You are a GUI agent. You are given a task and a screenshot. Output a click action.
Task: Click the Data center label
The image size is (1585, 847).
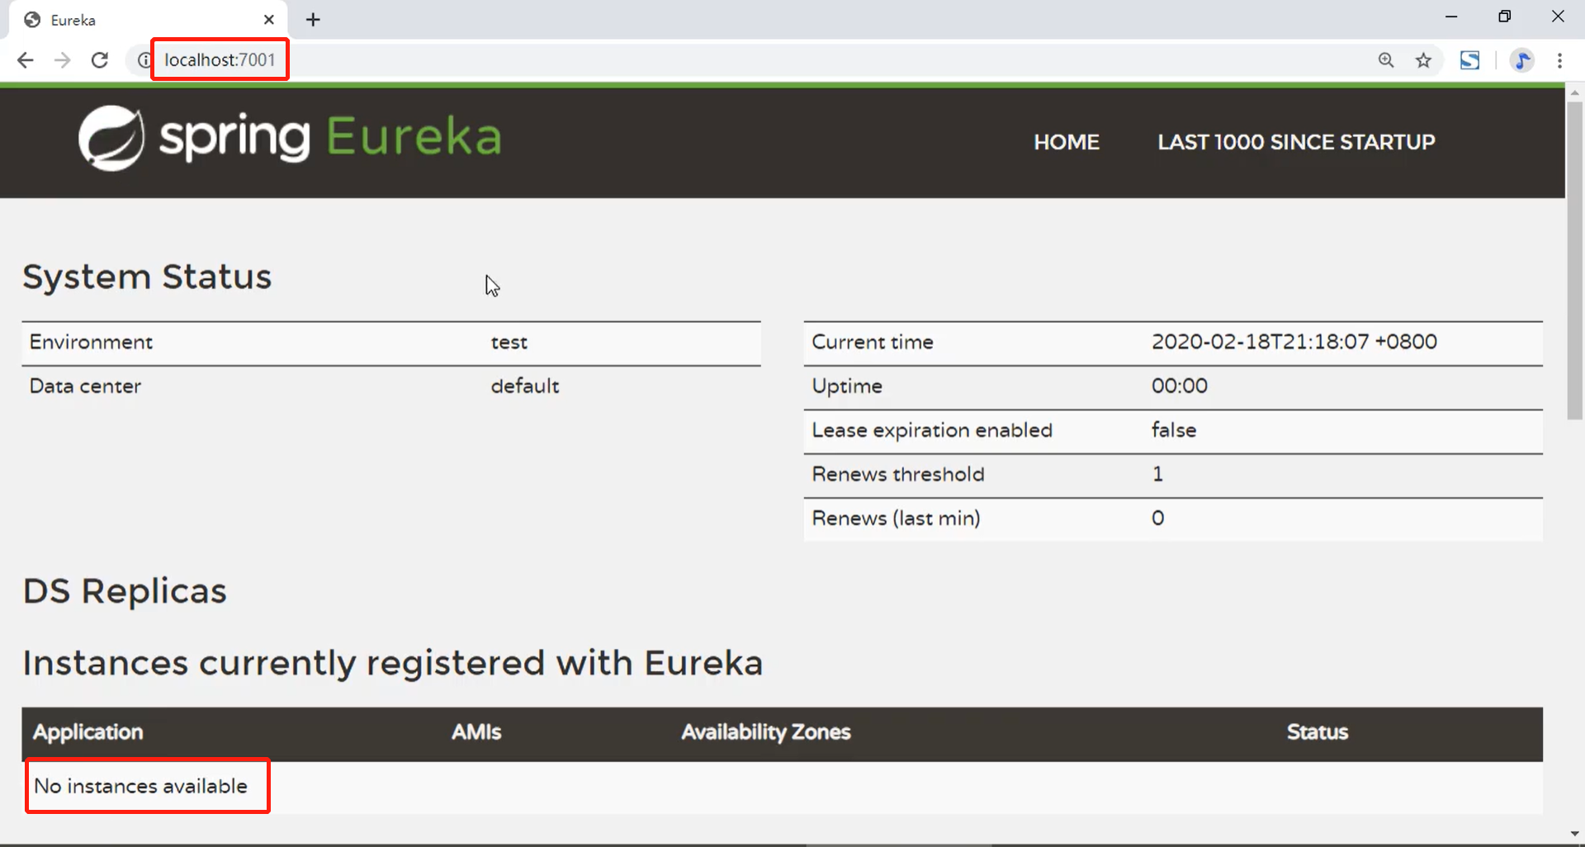[x=85, y=386]
